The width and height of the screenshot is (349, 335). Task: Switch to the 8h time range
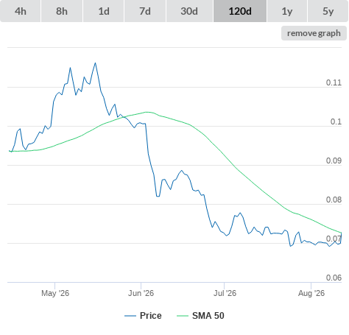click(62, 11)
